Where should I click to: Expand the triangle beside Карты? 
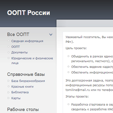8,98
